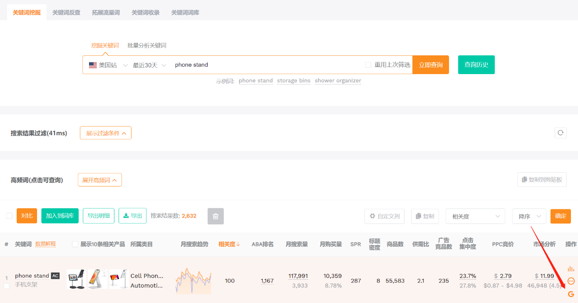Select the 美国站 flag marketplace selector

(x=108, y=65)
